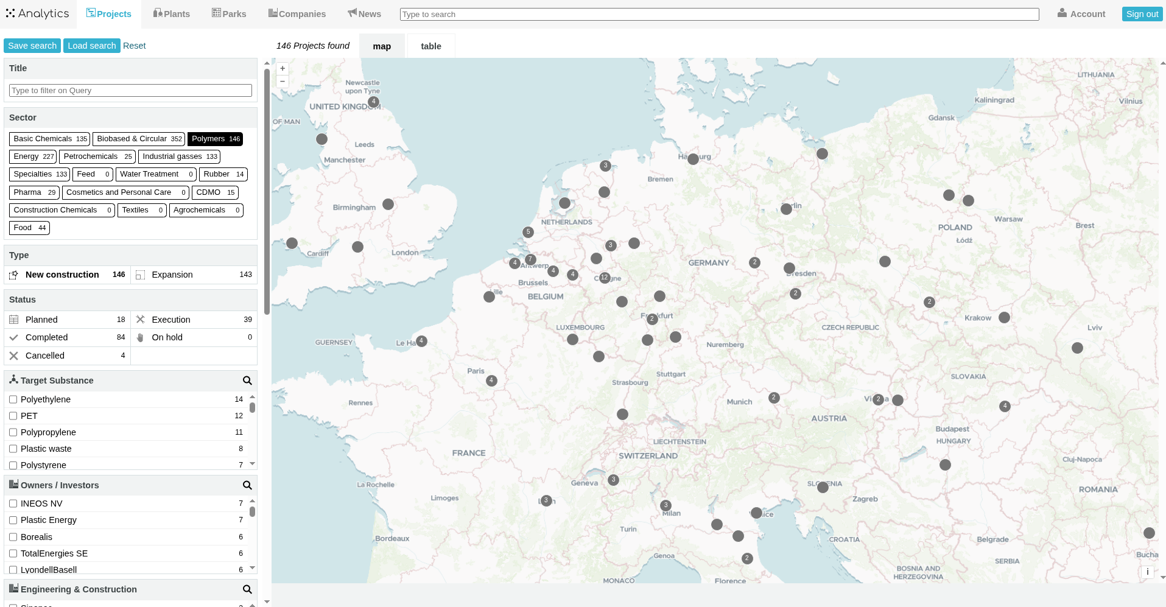Click the Owners / Investors search magnifier icon
Viewport: 1166px width, 607px height.
[x=247, y=485]
